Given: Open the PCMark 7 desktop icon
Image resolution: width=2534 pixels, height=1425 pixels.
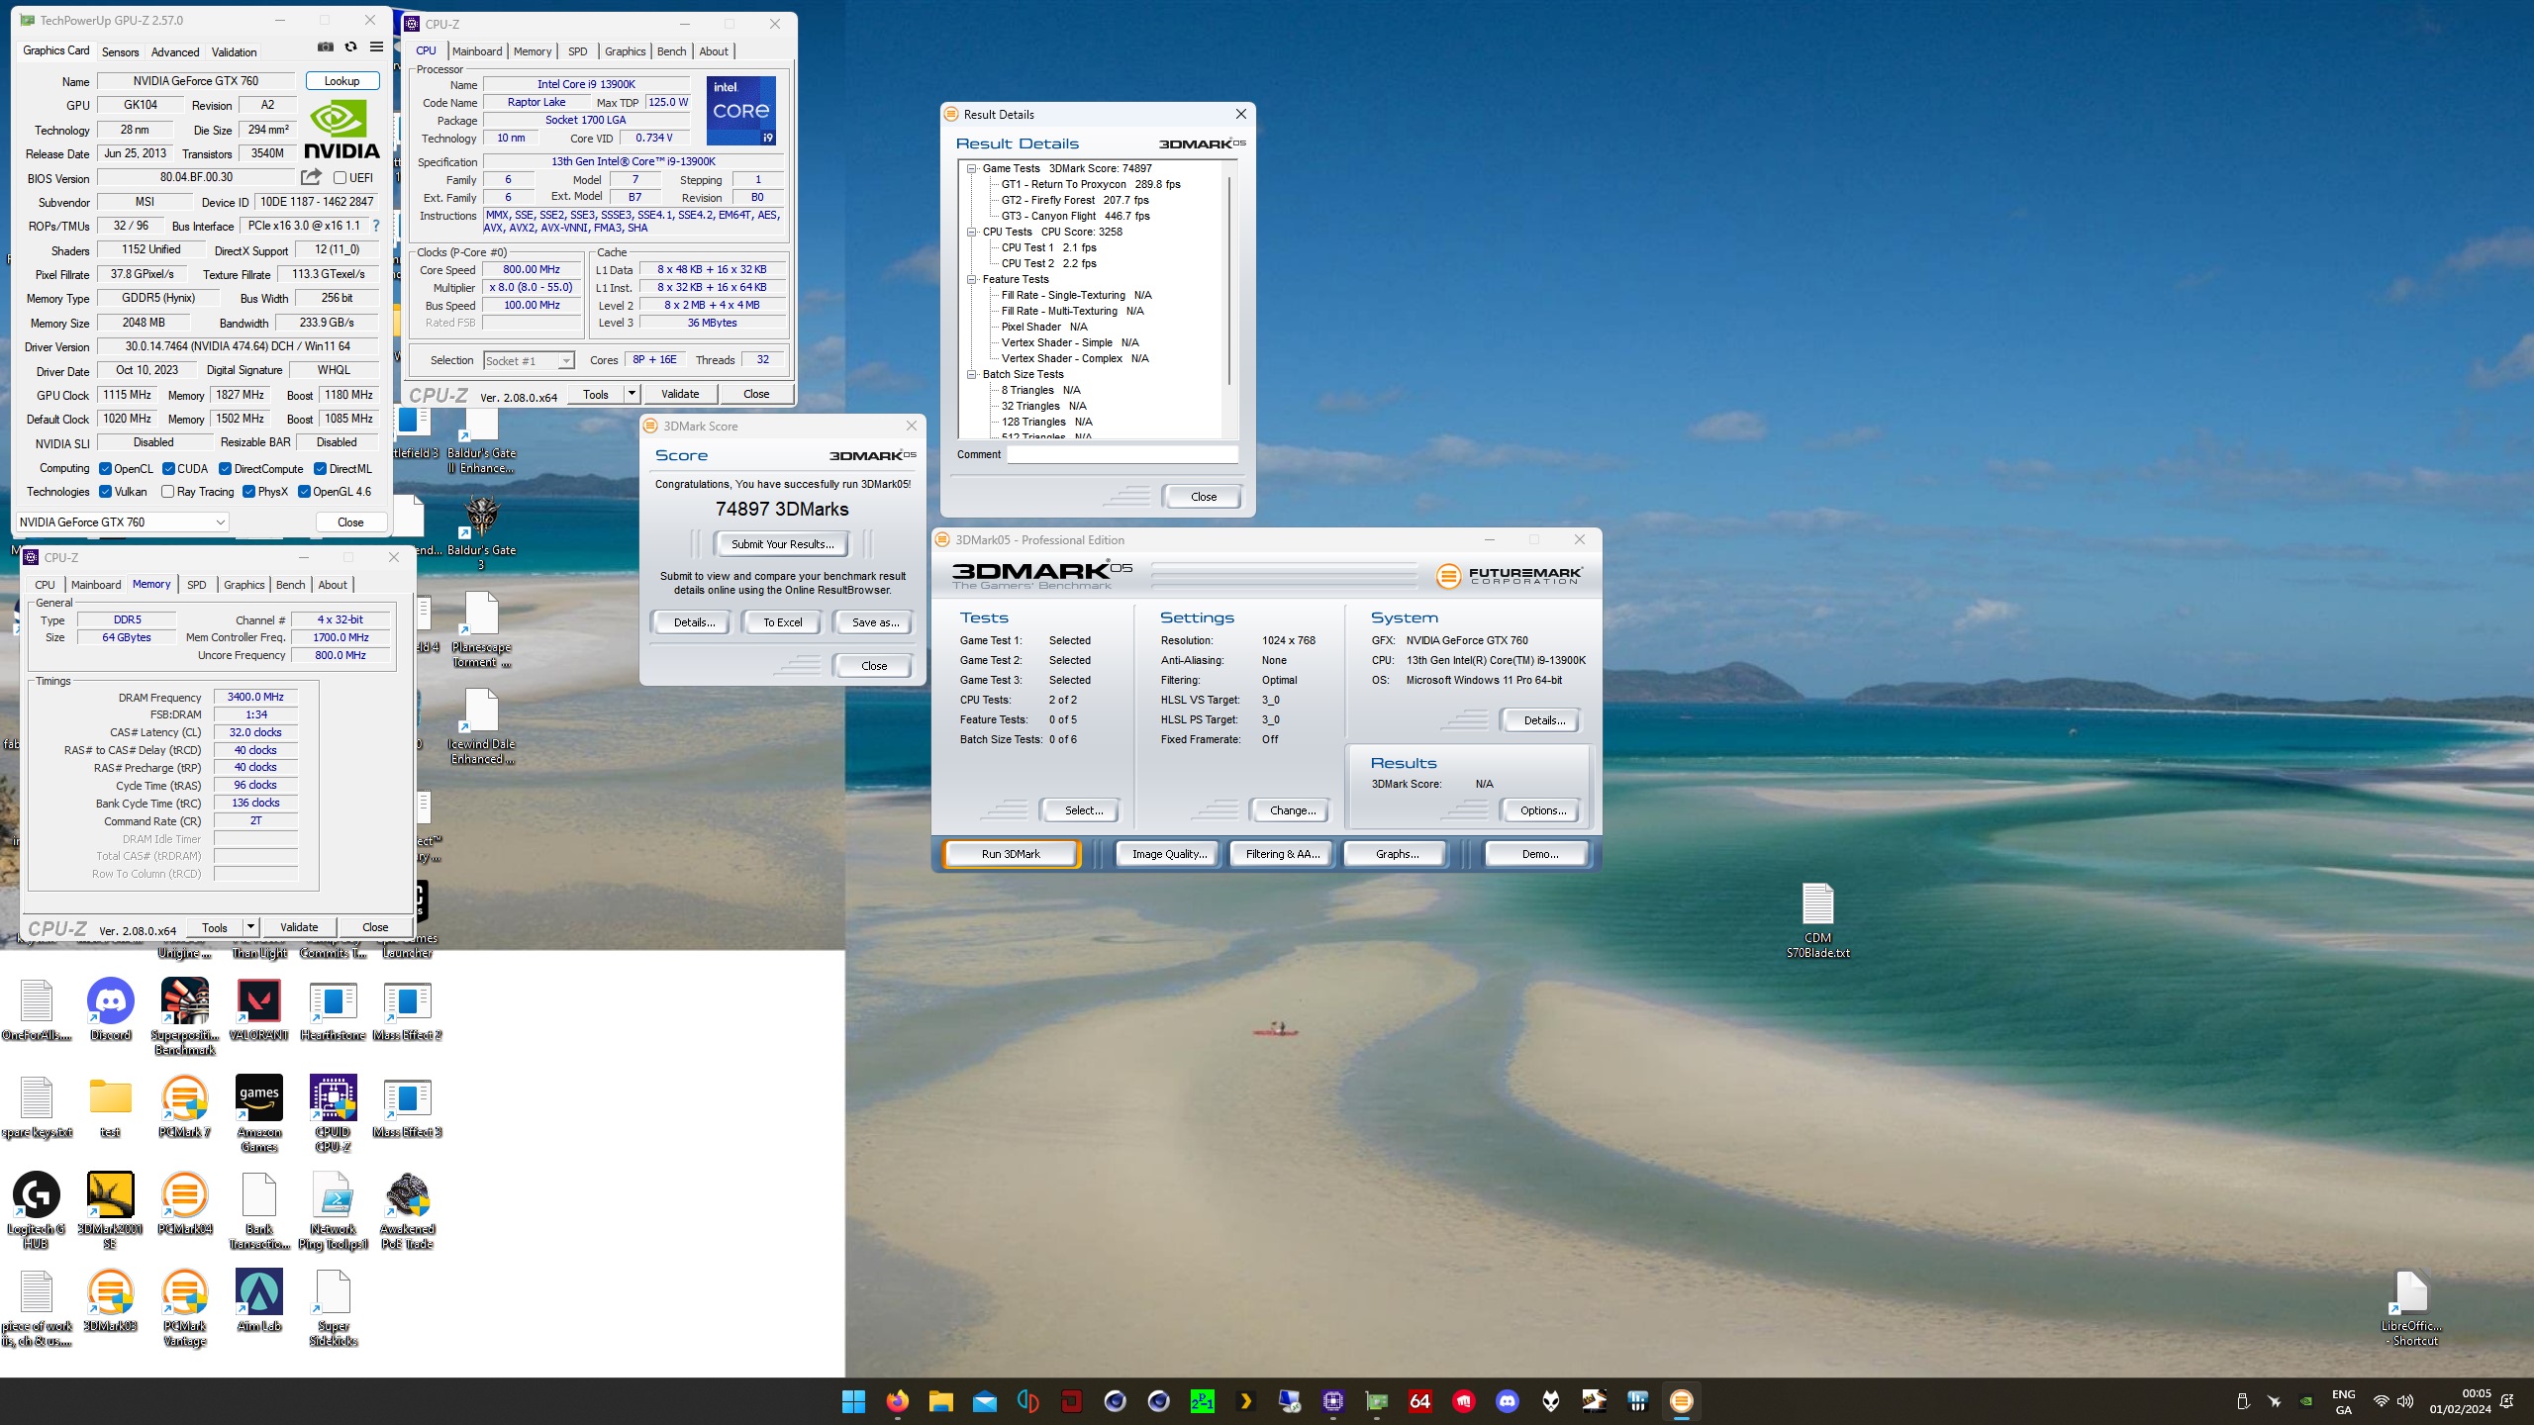Looking at the screenshot, I should 185,1106.
